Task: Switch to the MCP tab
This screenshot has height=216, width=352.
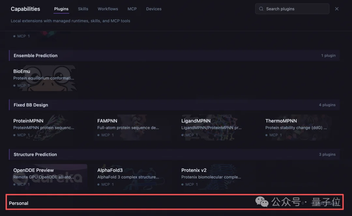Action: [132, 9]
